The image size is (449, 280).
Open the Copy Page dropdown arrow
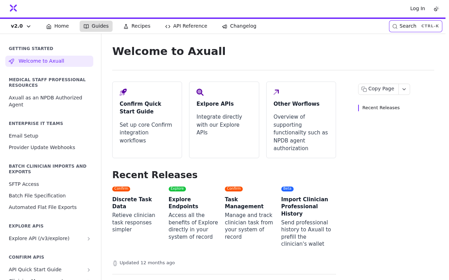[404, 89]
